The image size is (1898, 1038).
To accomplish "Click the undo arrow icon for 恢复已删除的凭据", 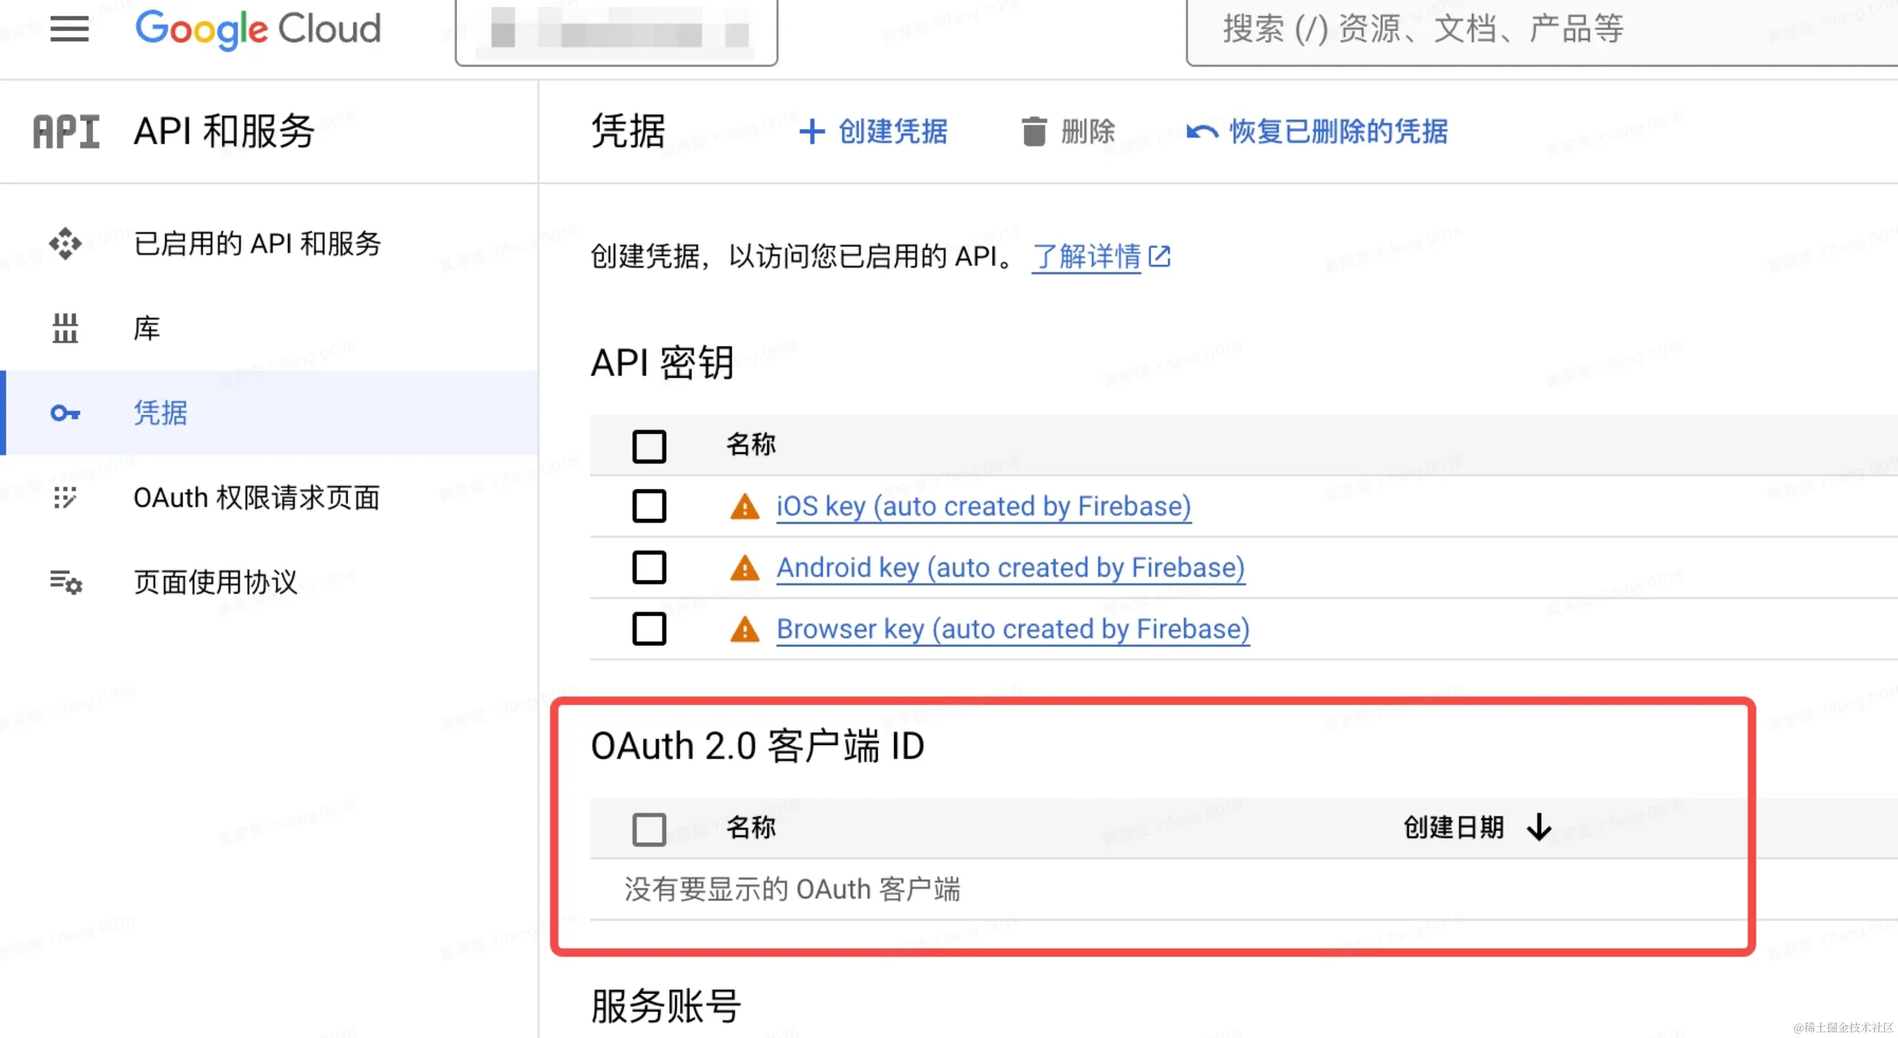I will click(1202, 132).
